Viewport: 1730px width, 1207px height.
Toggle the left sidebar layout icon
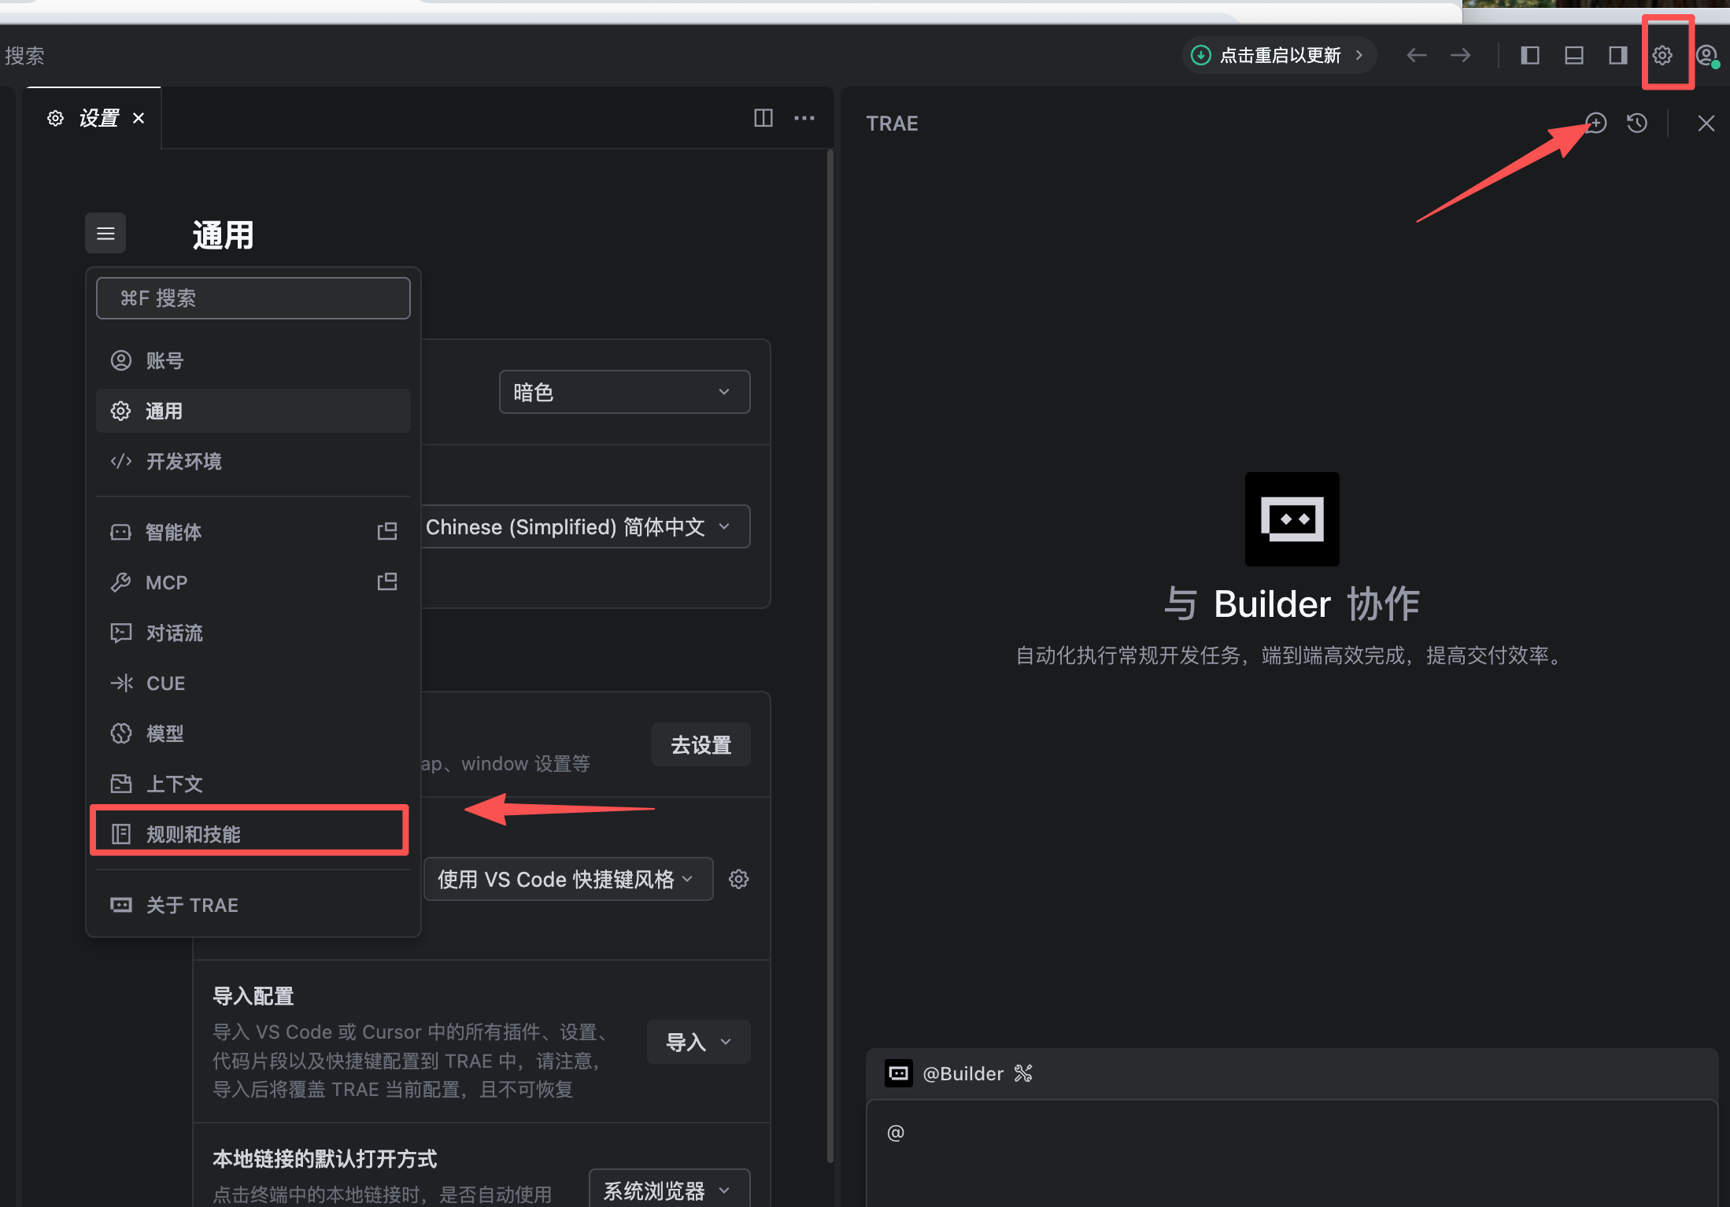[x=1529, y=55]
